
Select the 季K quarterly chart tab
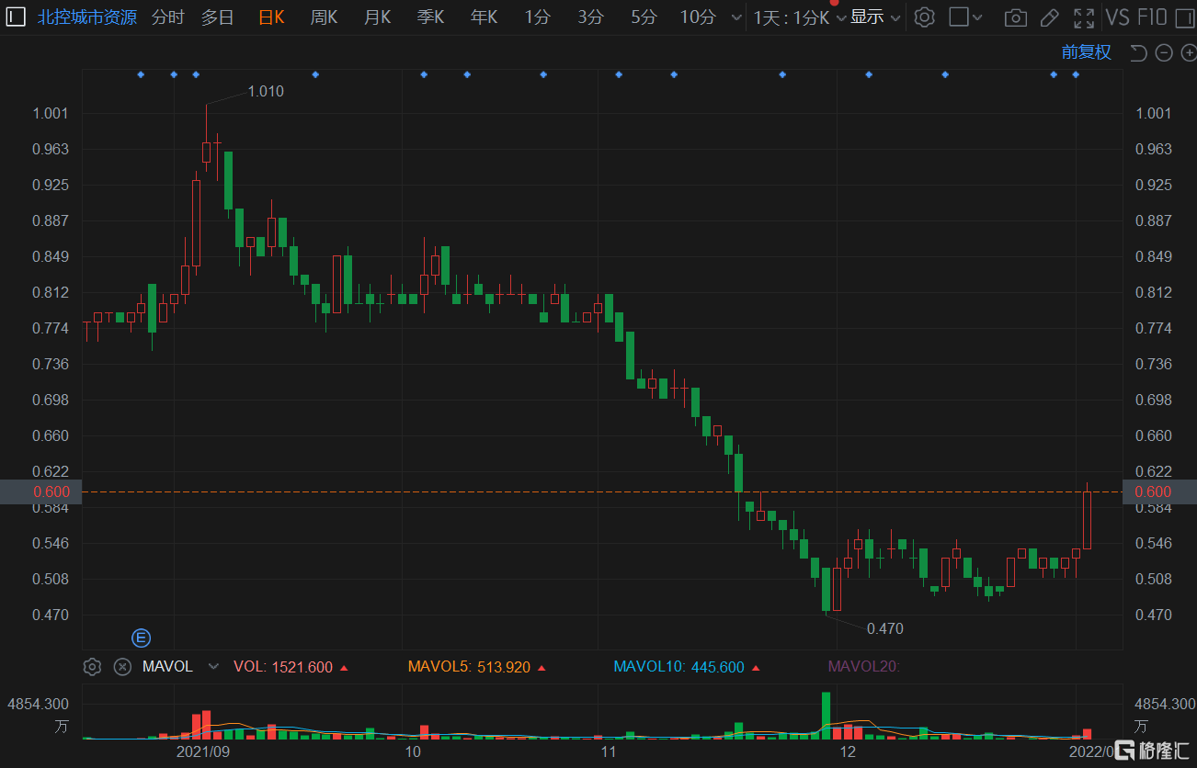[430, 17]
